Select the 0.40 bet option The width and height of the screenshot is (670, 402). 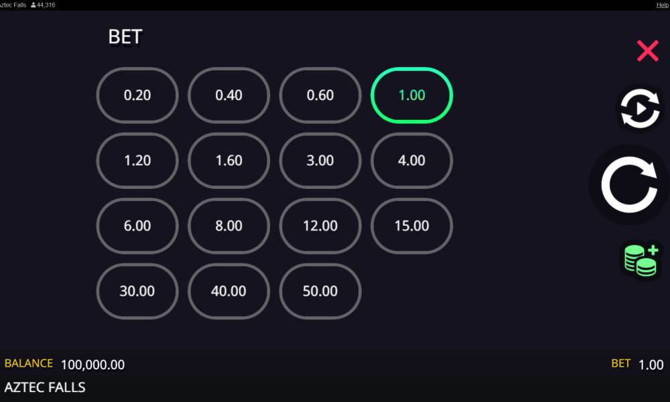(x=228, y=95)
